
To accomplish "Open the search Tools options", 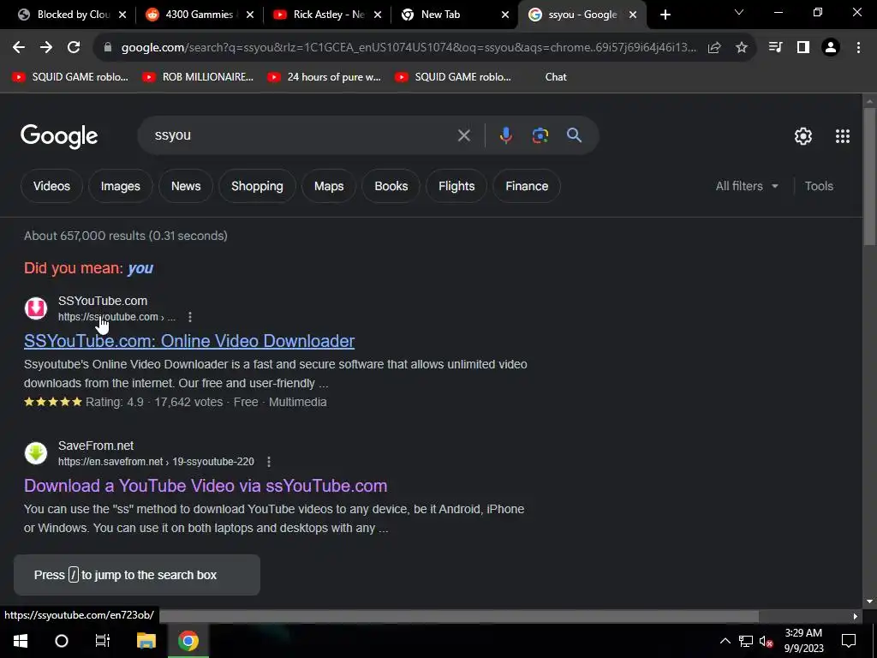I will (819, 186).
